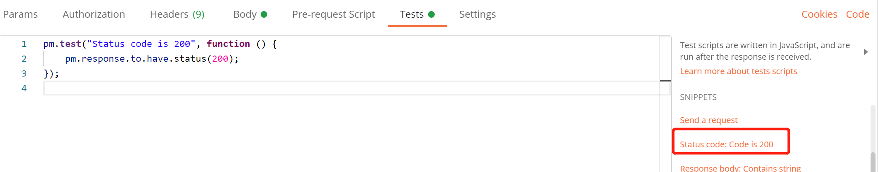Insert 'Status code: Code is 200' snippet
The height and width of the screenshot is (172, 878).
click(x=726, y=144)
